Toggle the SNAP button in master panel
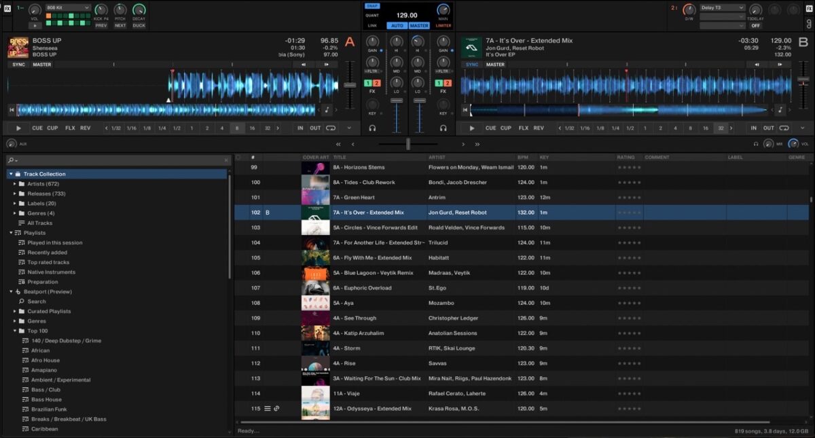 [373, 6]
